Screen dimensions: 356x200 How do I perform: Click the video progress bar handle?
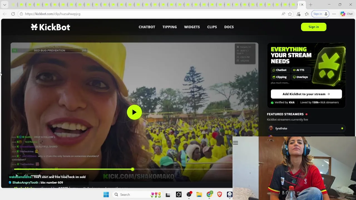[x=132, y=169]
